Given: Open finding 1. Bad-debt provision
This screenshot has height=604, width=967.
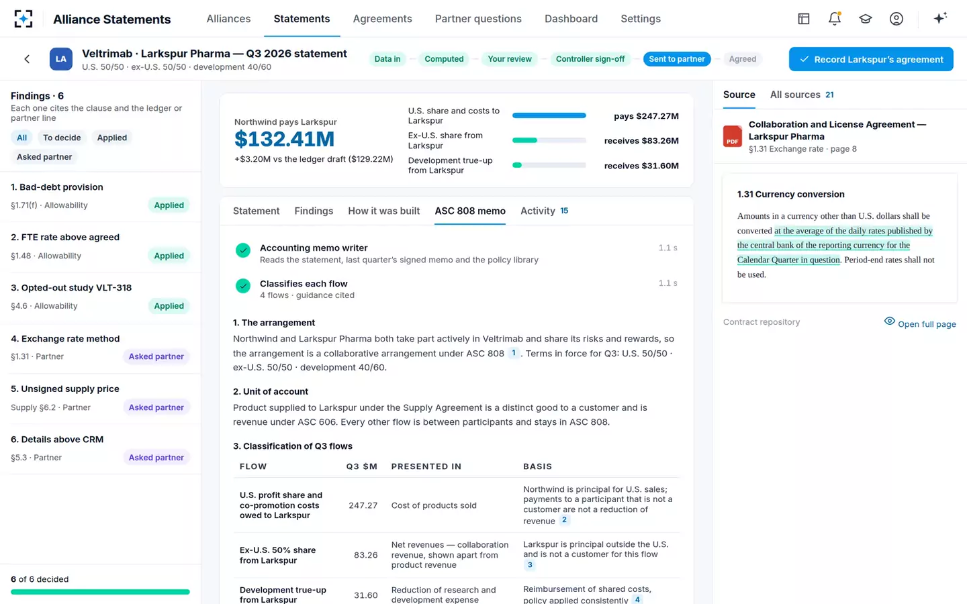Looking at the screenshot, I should click(x=101, y=197).
